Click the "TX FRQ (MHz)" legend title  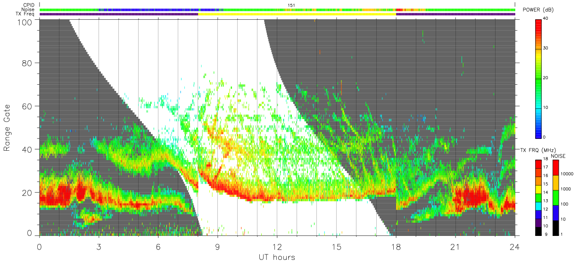point(538,150)
